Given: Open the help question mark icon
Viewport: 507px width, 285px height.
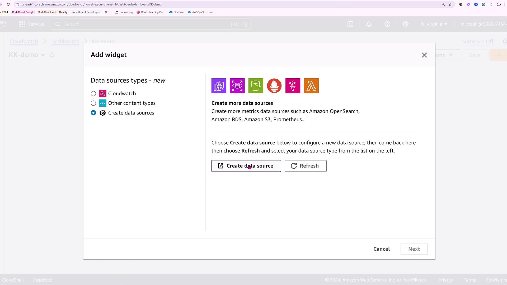Looking at the screenshot, I should [387, 24].
